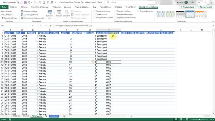Click the Save icon in quick access toolbar
This screenshot has width=215, height=121.
(26, 2)
